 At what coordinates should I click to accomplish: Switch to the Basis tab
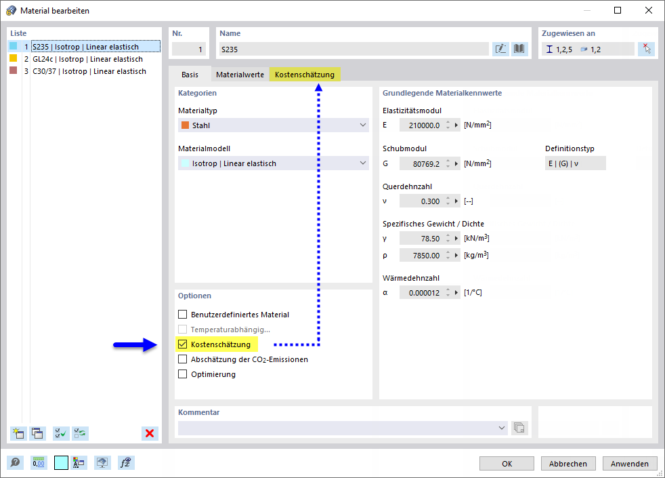pos(190,75)
